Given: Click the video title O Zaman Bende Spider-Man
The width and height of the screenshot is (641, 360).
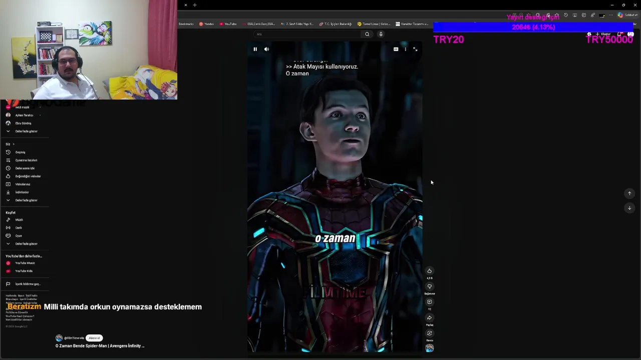Looking at the screenshot, I should tap(100, 346).
